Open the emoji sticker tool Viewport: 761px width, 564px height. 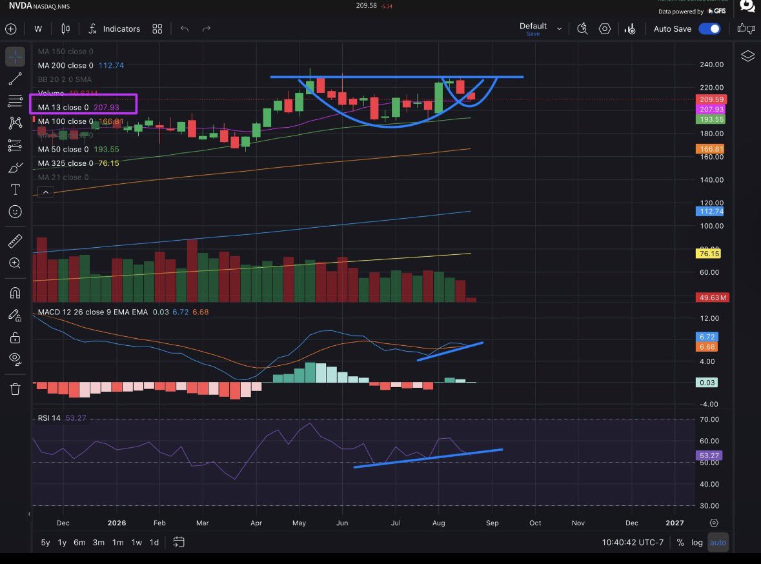pos(15,212)
